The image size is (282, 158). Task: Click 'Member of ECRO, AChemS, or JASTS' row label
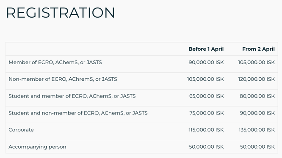[x=55, y=63]
